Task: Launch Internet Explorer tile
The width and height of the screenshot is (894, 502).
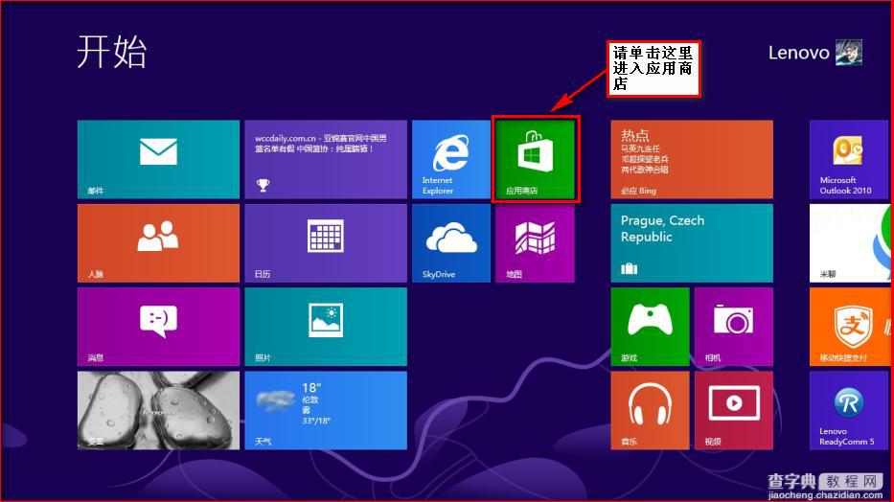Action: coord(451,160)
